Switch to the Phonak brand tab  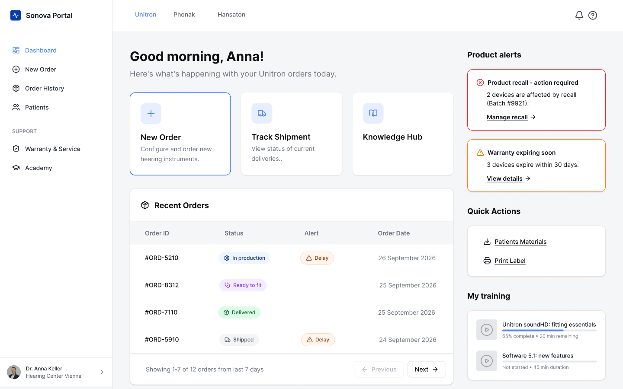184,15
